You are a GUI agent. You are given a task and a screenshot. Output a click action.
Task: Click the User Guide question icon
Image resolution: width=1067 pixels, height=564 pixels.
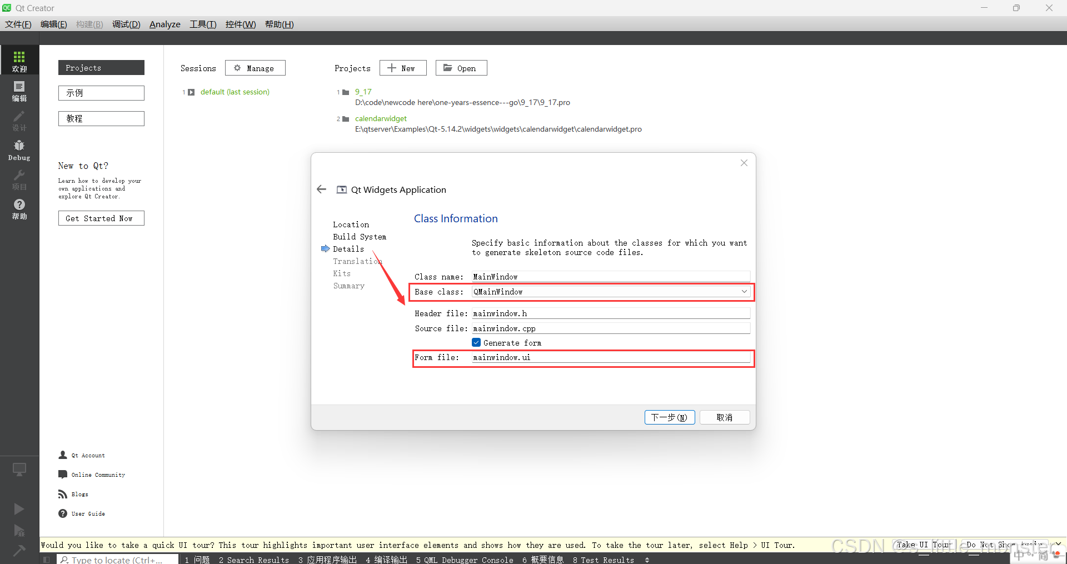point(63,513)
